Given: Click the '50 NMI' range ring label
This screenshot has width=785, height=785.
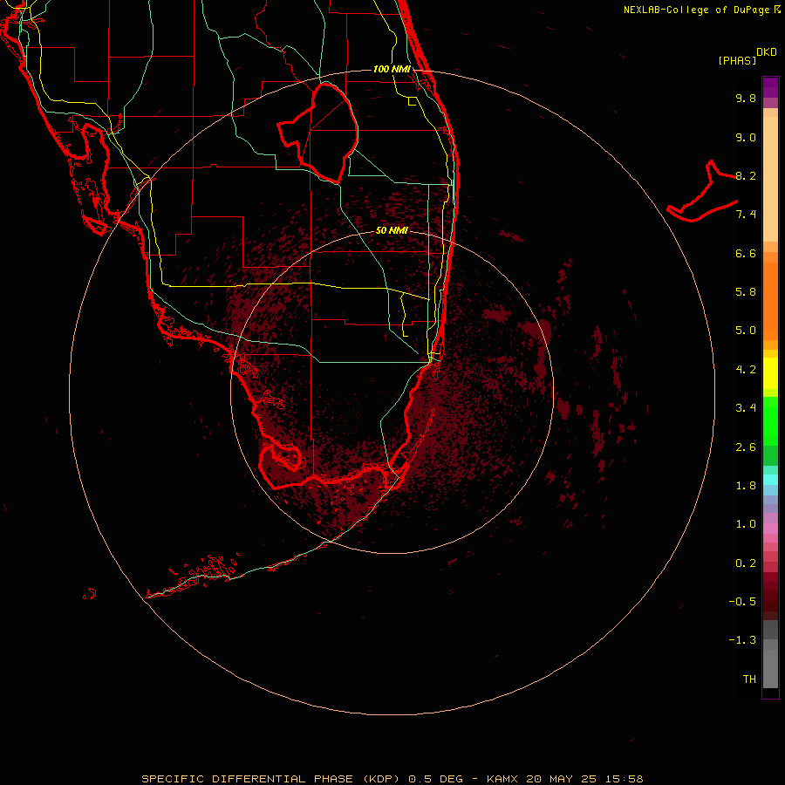Looking at the screenshot, I should point(392,230).
